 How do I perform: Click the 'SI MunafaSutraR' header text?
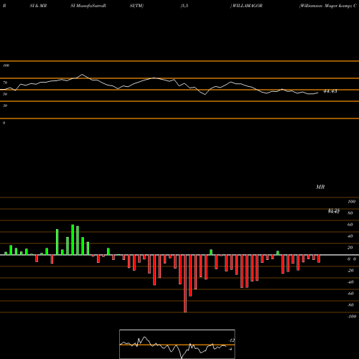(x=88, y=6)
